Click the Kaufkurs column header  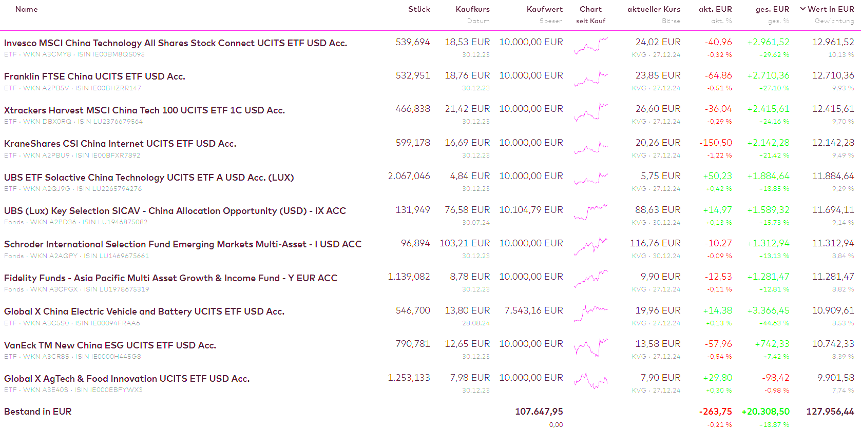click(472, 9)
